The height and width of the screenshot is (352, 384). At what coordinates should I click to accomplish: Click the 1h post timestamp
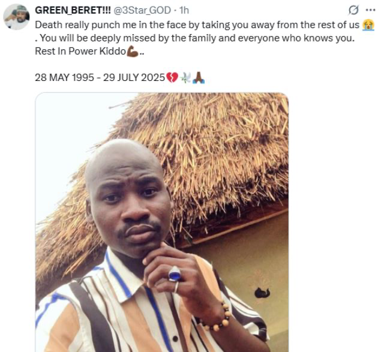184,11
